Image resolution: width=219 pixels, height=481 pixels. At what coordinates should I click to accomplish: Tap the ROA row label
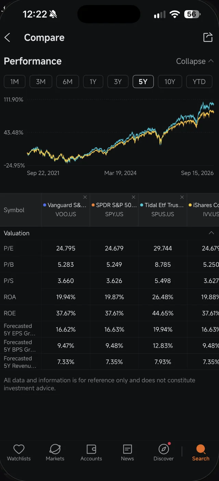(10, 297)
